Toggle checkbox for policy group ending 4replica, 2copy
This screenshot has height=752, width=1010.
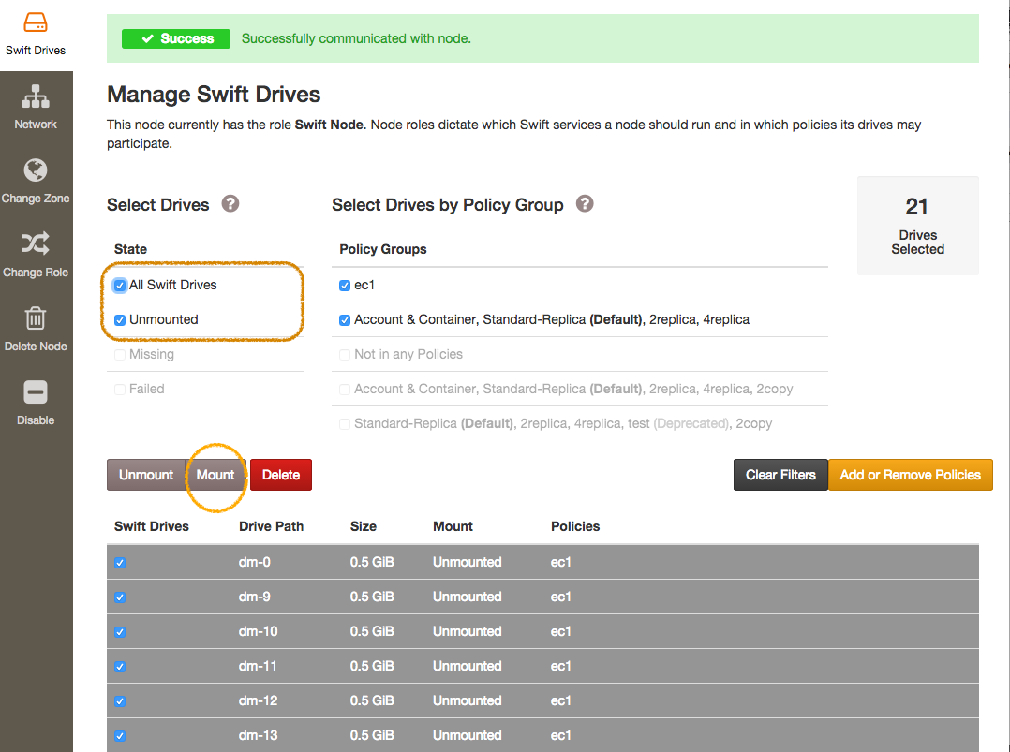point(345,390)
